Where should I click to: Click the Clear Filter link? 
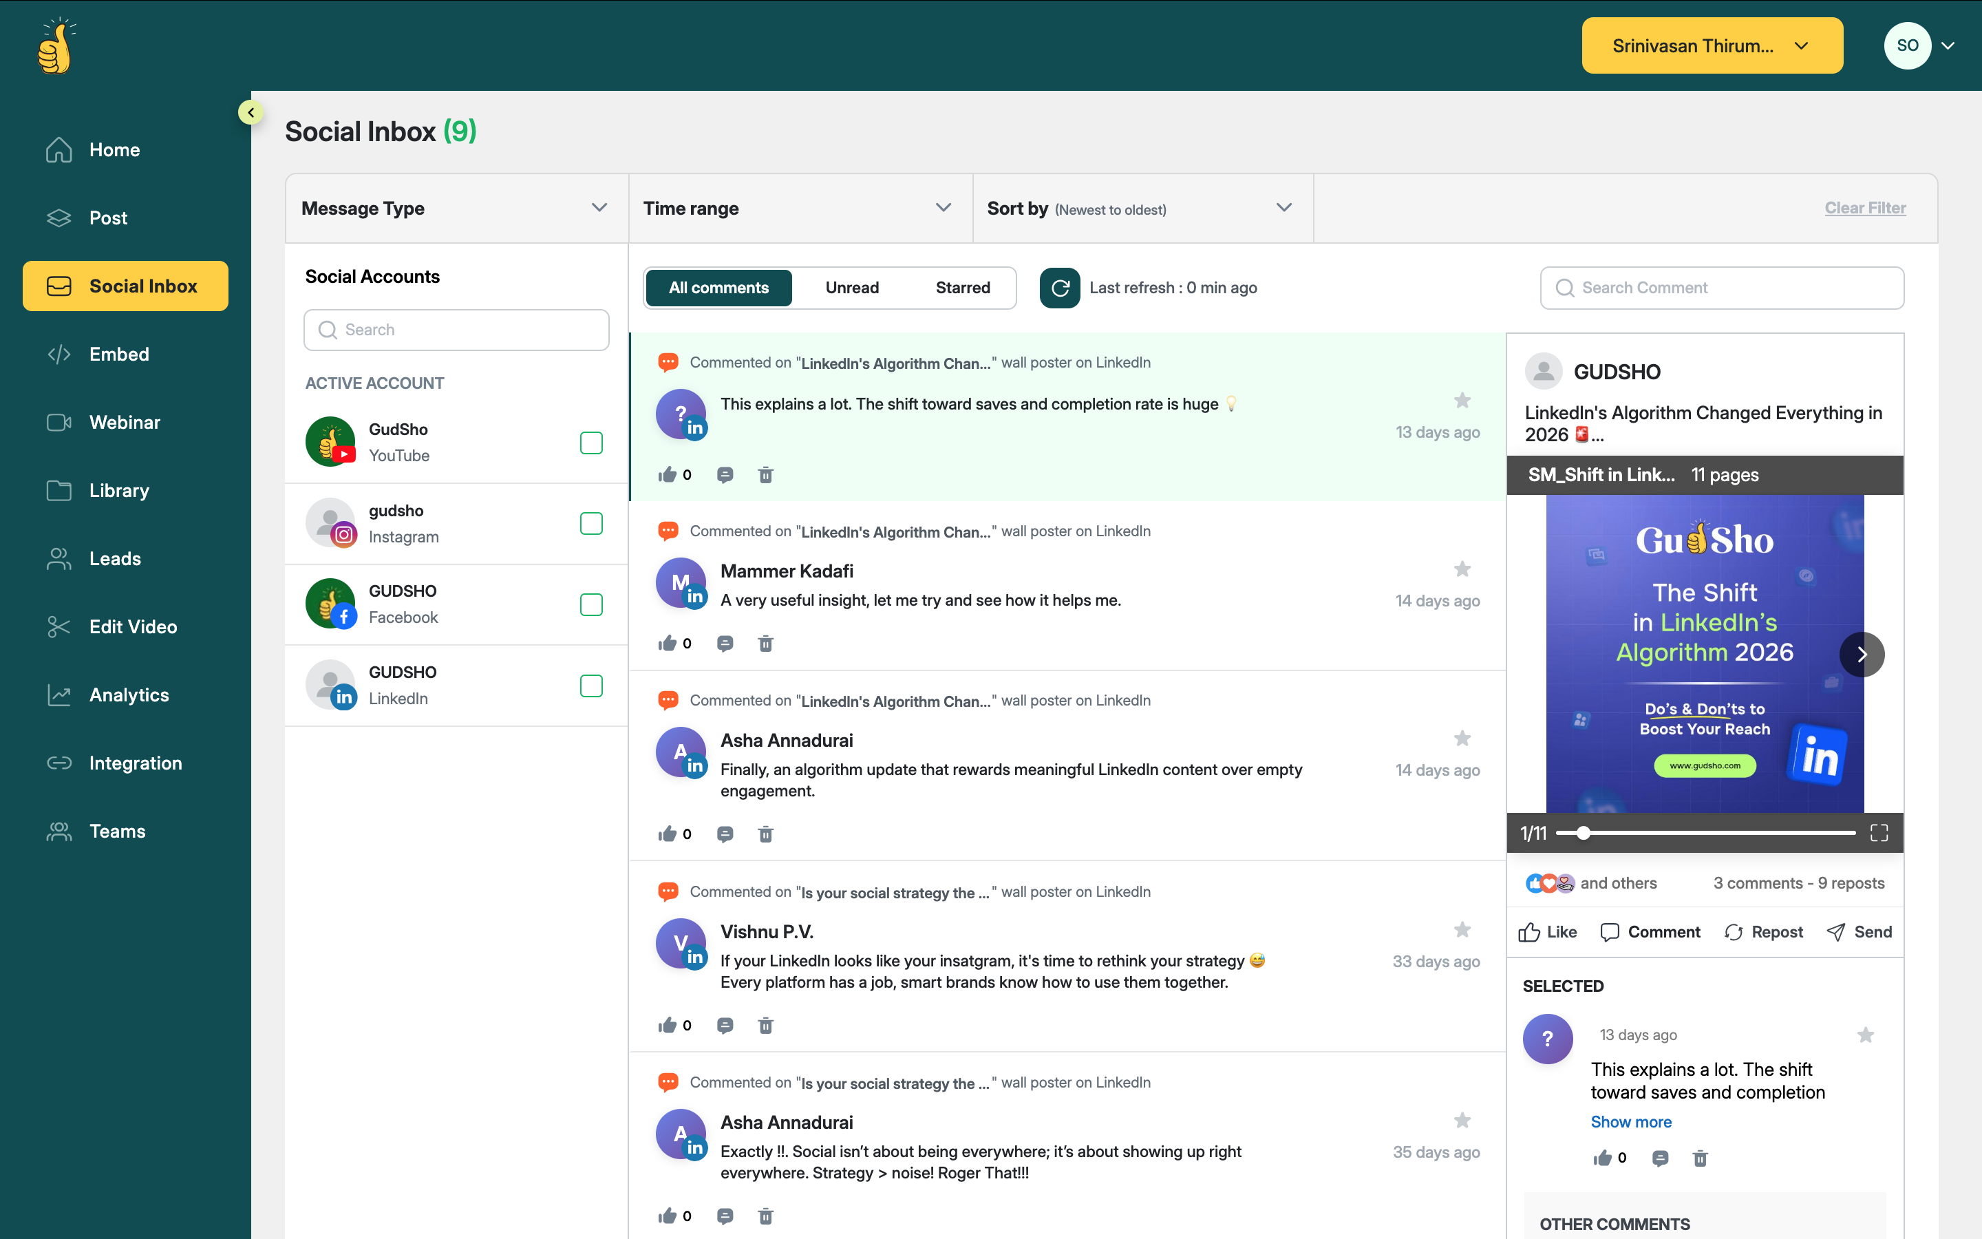[1864, 208]
